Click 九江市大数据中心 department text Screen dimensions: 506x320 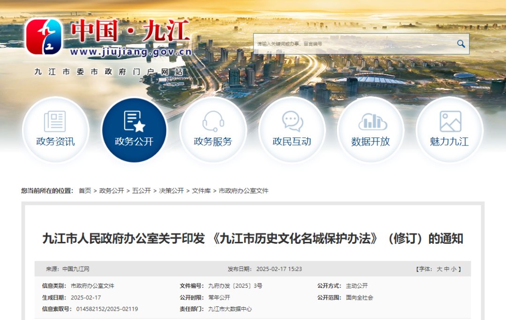pos(230,309)
